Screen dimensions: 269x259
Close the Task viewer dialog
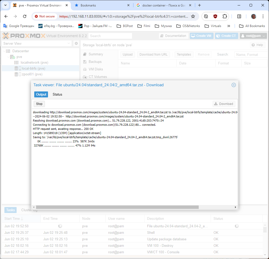pos(233,85)
